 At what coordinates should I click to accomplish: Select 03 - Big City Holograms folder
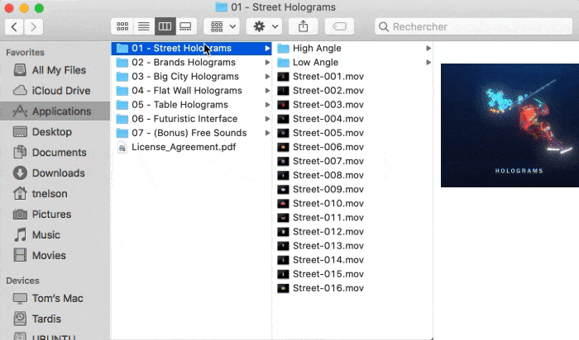191,77
